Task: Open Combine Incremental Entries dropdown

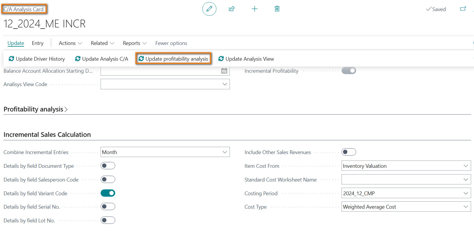Action: click(225, 152)
